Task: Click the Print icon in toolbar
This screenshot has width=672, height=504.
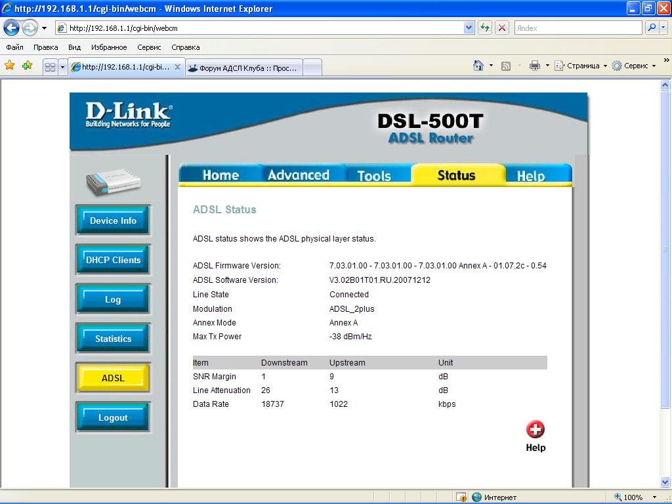Action: 534,66
